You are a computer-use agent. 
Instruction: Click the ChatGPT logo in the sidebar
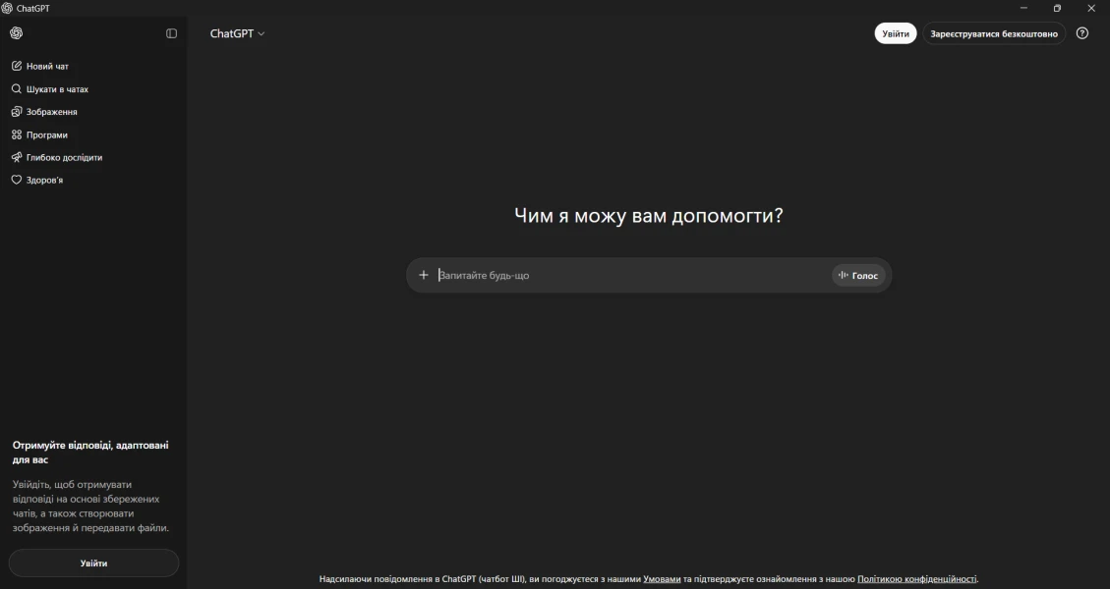tap(17, 33)
